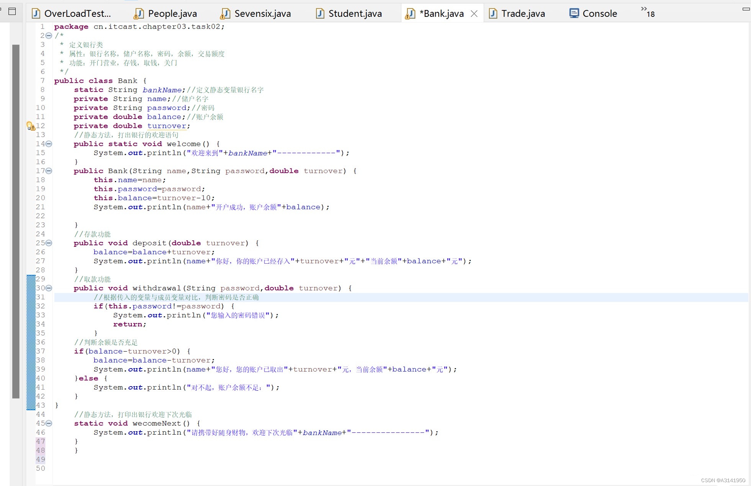Image resolution: width=751 pixels, height=486 pixels.
Task: Click the Sevensix.java file icon
Action: coord(225,14)
